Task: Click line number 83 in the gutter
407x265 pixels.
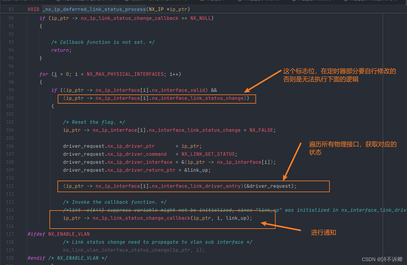Action: 11,9
